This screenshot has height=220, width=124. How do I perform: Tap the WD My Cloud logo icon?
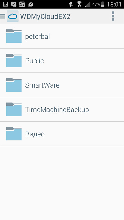tap(13, 16)
